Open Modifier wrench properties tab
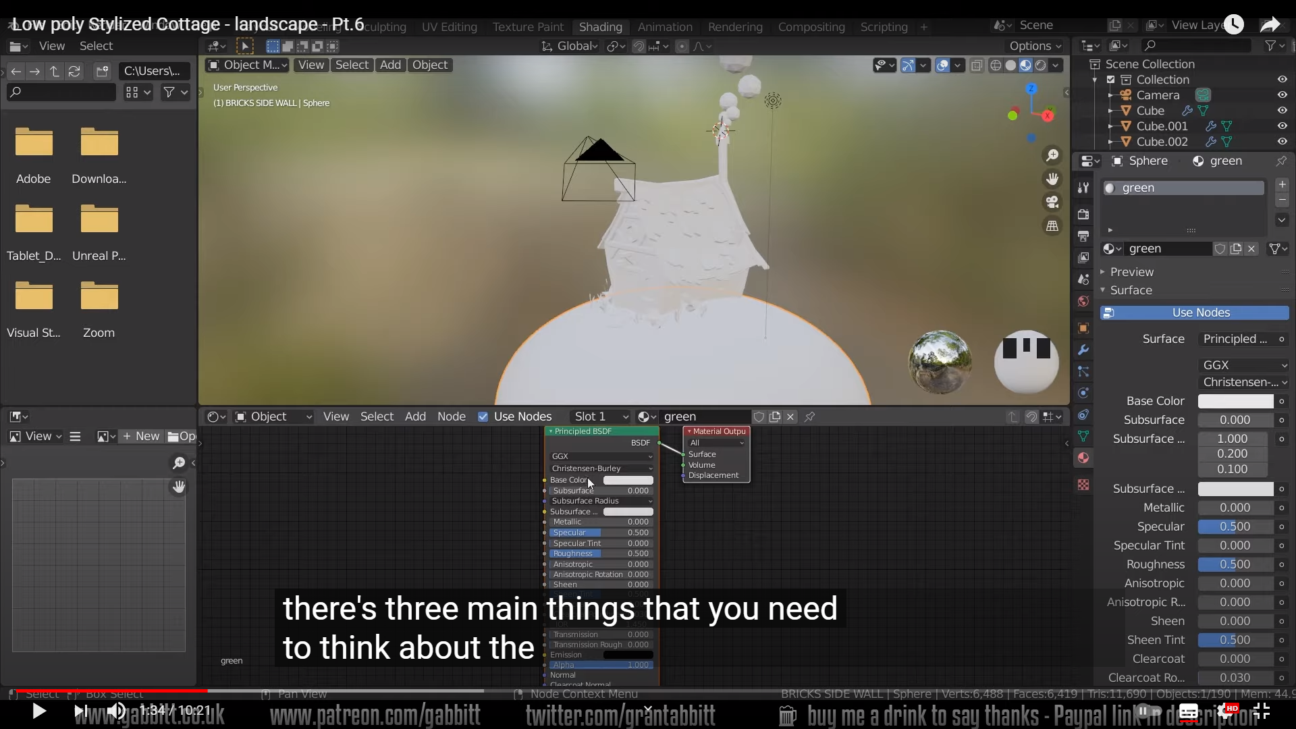Screen dimensions: 1296x729 (x=1083, y=350)
